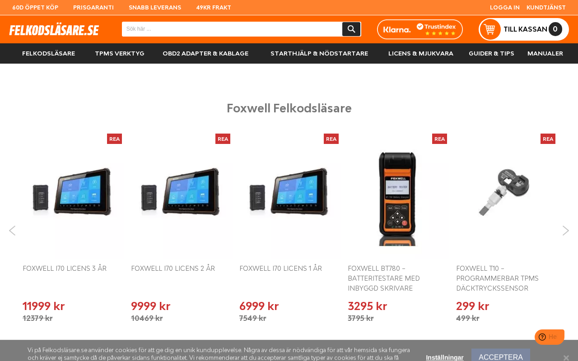Click the Felkodsläsare.se logo
Screen dimensions: 578x361
(x=54, y=30)
